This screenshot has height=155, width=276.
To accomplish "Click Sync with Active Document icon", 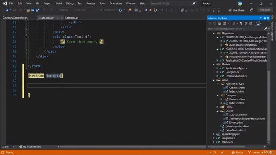I will coord(241,23).
